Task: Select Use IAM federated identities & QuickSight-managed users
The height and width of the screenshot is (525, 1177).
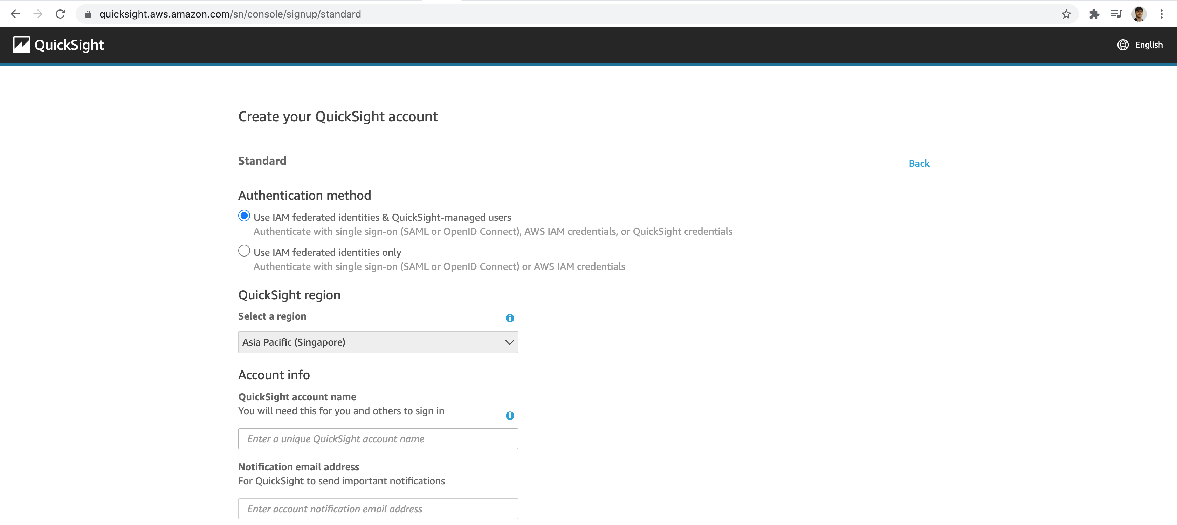Action: (243, 216)
